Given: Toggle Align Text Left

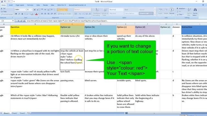Looking at the screenshot, I should point(42,14).
